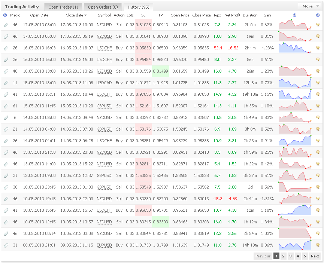The image size is (324, 263).
Task: Open attachment icon for 17.05.2013 06:00 trade
Action: [x=6, y=37]
